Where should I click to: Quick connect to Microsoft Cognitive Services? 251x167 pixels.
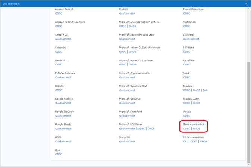(x=127, y=77)
